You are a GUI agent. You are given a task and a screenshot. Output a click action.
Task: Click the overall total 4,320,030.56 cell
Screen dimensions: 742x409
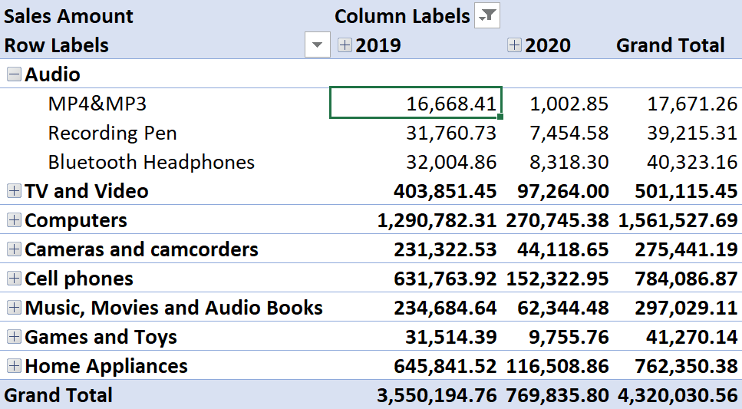click(678, 395)
